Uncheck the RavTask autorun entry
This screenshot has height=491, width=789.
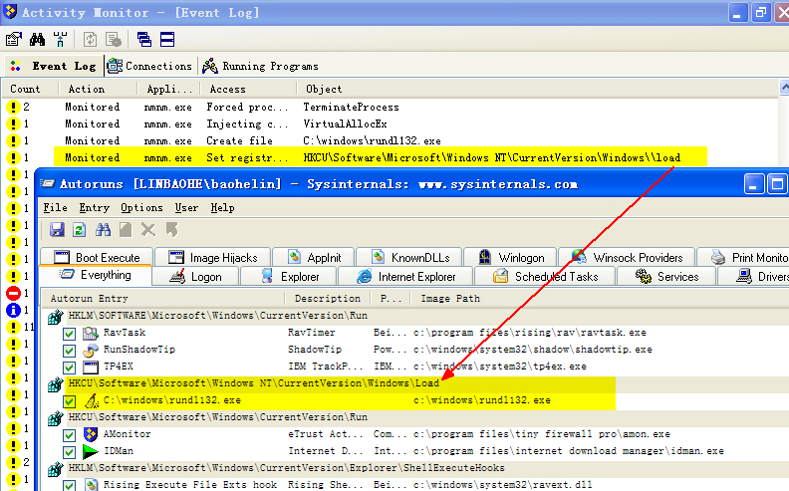point(70,334)
